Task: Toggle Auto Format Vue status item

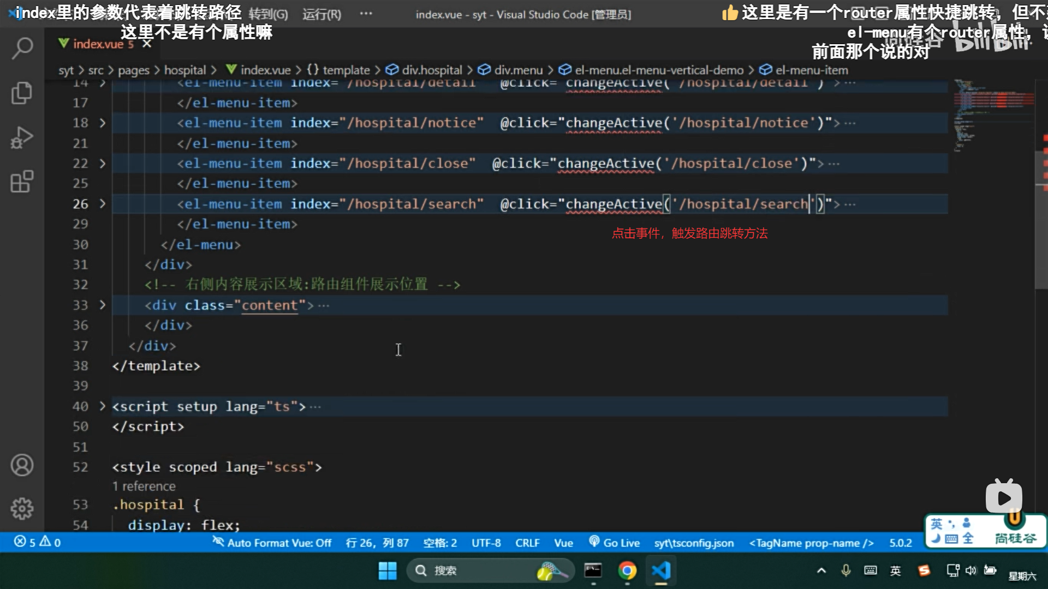Action: point(272,543)
